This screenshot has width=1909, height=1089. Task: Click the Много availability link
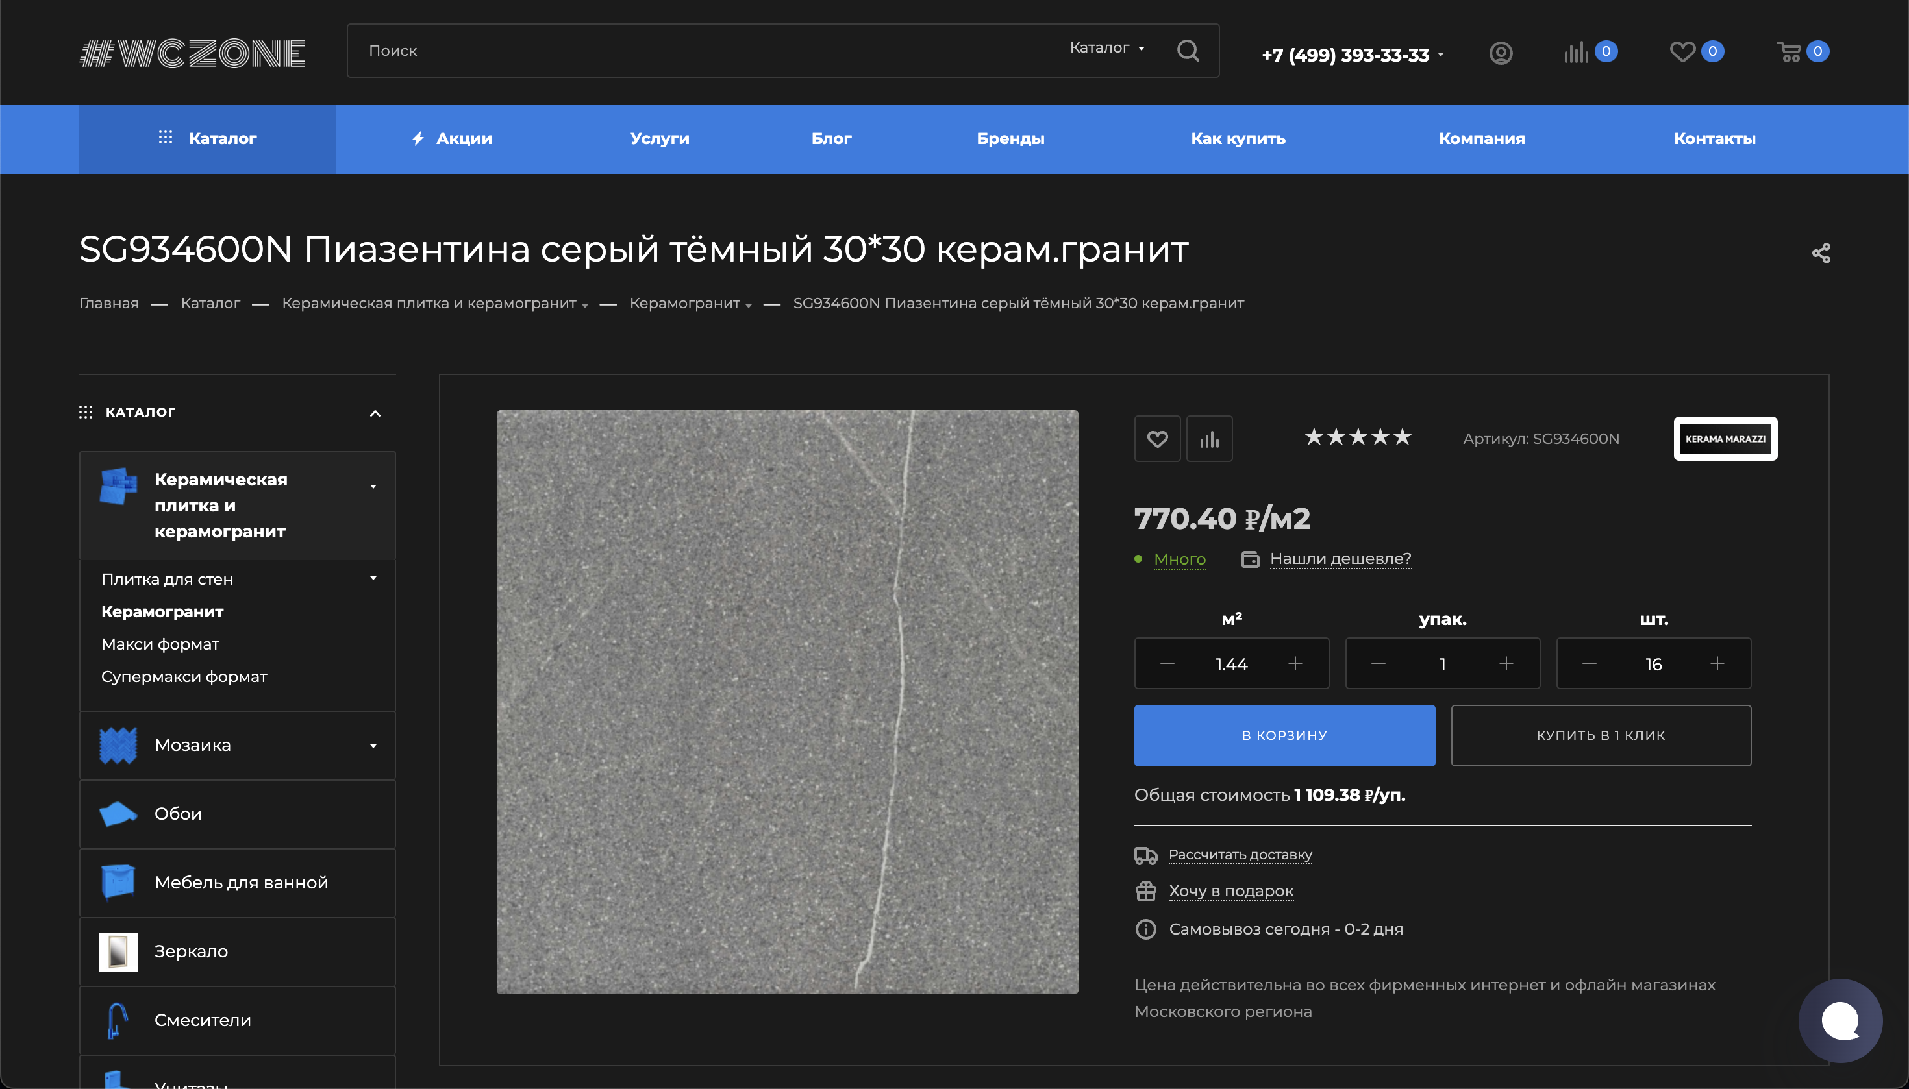(x=1179, y=559)
